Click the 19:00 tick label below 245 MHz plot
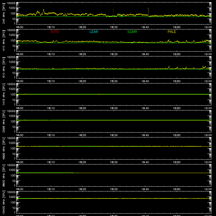The height and width of the screenshot is (216, 216). pos(208,27)
